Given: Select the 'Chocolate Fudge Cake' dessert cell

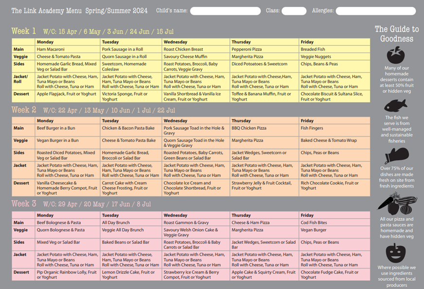Looking at the screenshot, I should click(335, 275).
